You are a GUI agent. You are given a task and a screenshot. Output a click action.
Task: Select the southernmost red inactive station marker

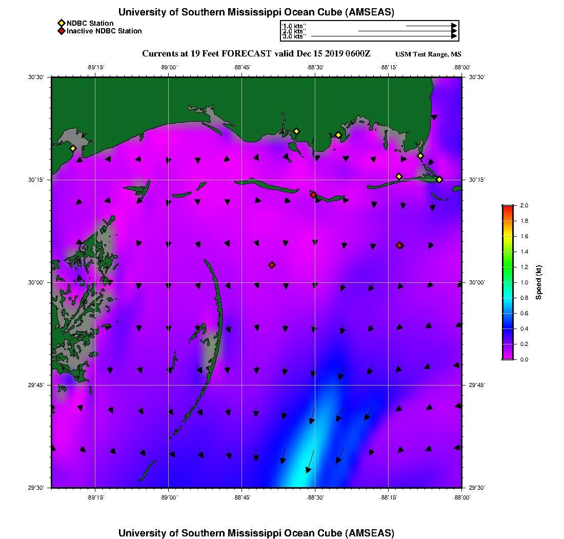click(272, 265)
